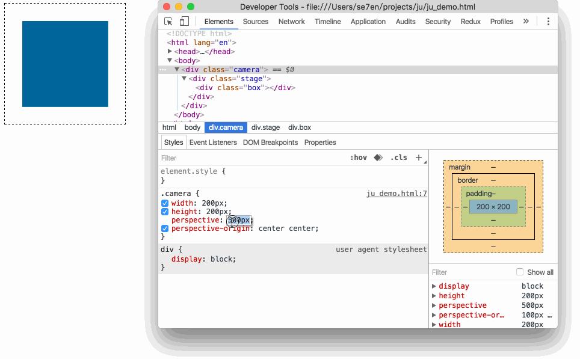Toggle element state with the :hov icon
This screenshot has height=359, width=580.
coord(360,157)
